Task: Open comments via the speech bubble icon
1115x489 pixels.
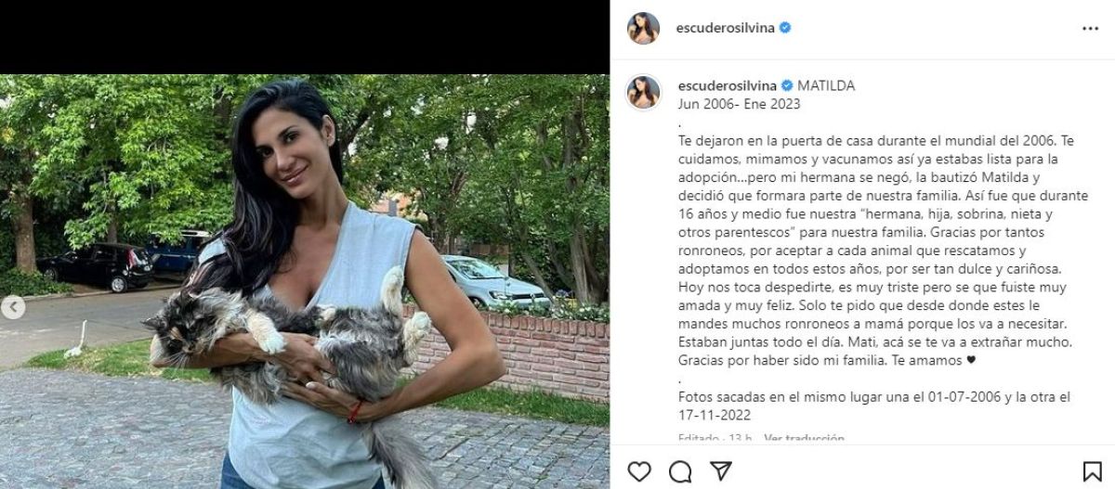Action: point(679,470)
